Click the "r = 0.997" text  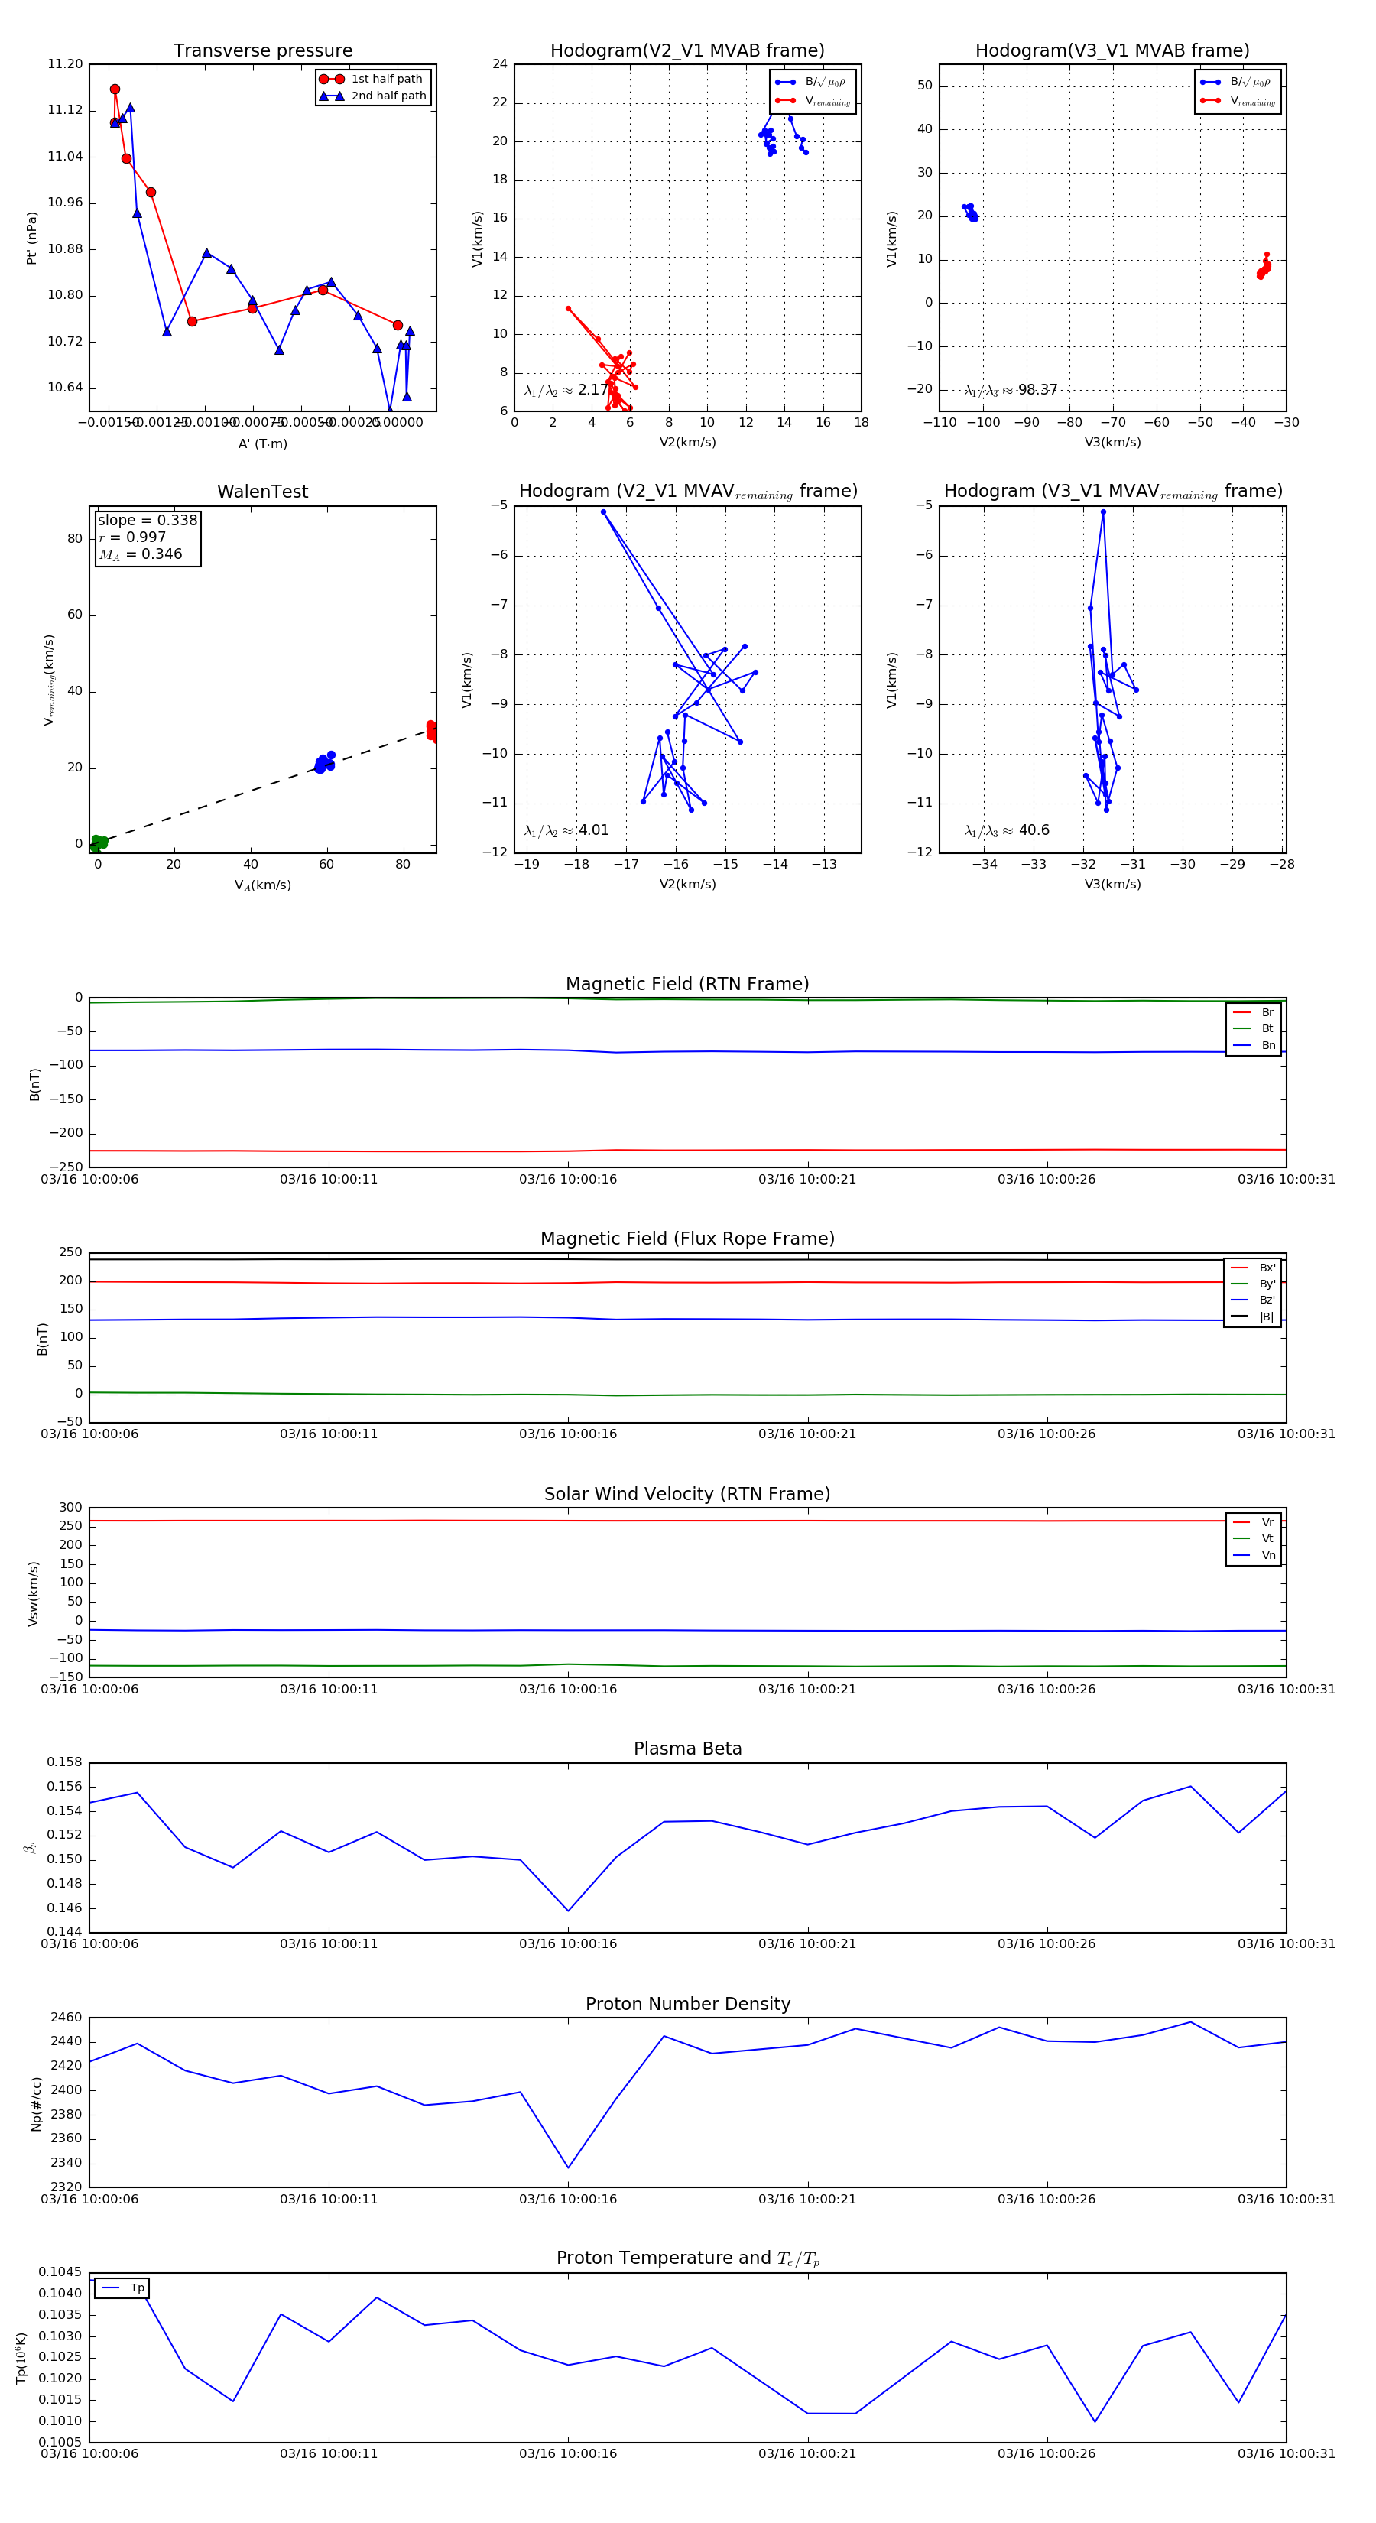point(131,537)
